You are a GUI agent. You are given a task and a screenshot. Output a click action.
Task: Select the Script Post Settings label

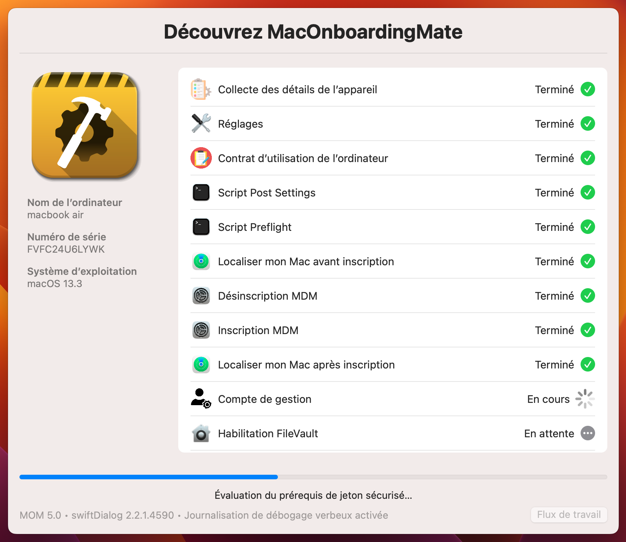[x=267, y=193]
